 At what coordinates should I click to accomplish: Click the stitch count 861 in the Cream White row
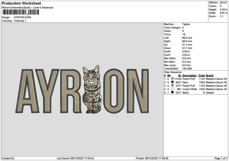pos(179,89)
